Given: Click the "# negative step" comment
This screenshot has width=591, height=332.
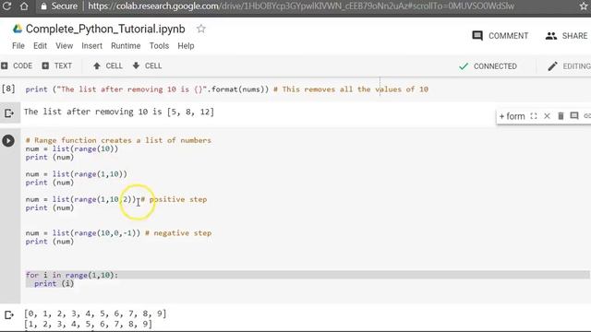Looking at the screenshot, I should pos(178,233).
